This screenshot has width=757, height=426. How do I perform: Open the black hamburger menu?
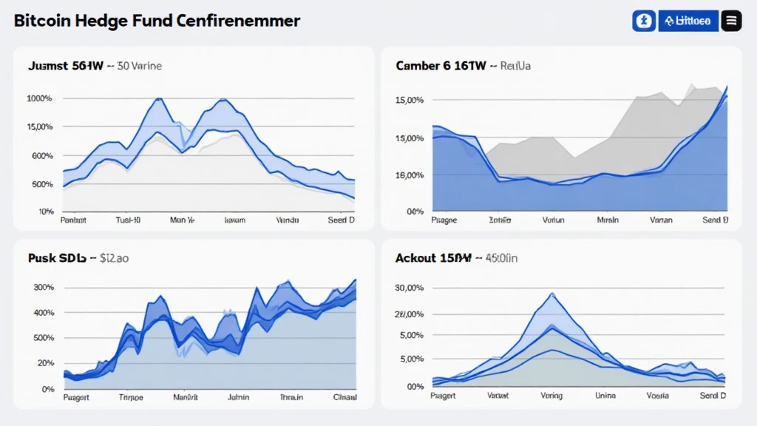731,21
